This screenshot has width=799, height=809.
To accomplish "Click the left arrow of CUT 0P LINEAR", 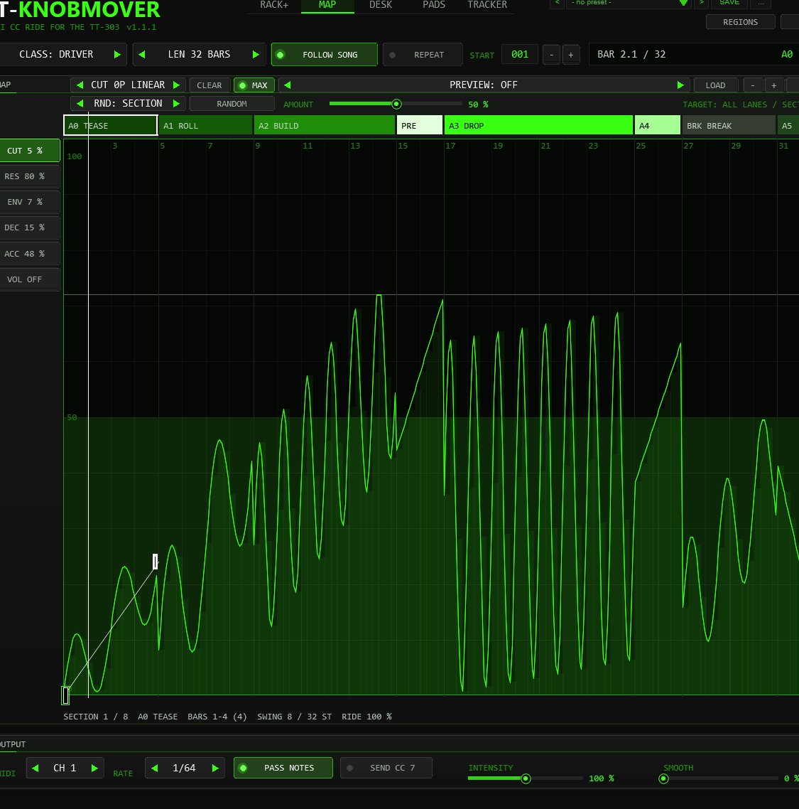I will point(80,85).
